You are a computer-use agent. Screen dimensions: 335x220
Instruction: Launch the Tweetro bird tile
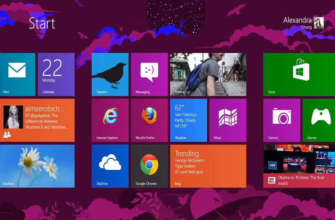click(x=110, y=74)
